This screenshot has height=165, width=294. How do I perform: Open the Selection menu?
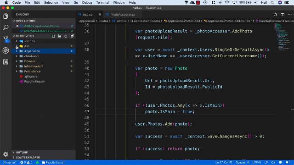pos(51,2)
